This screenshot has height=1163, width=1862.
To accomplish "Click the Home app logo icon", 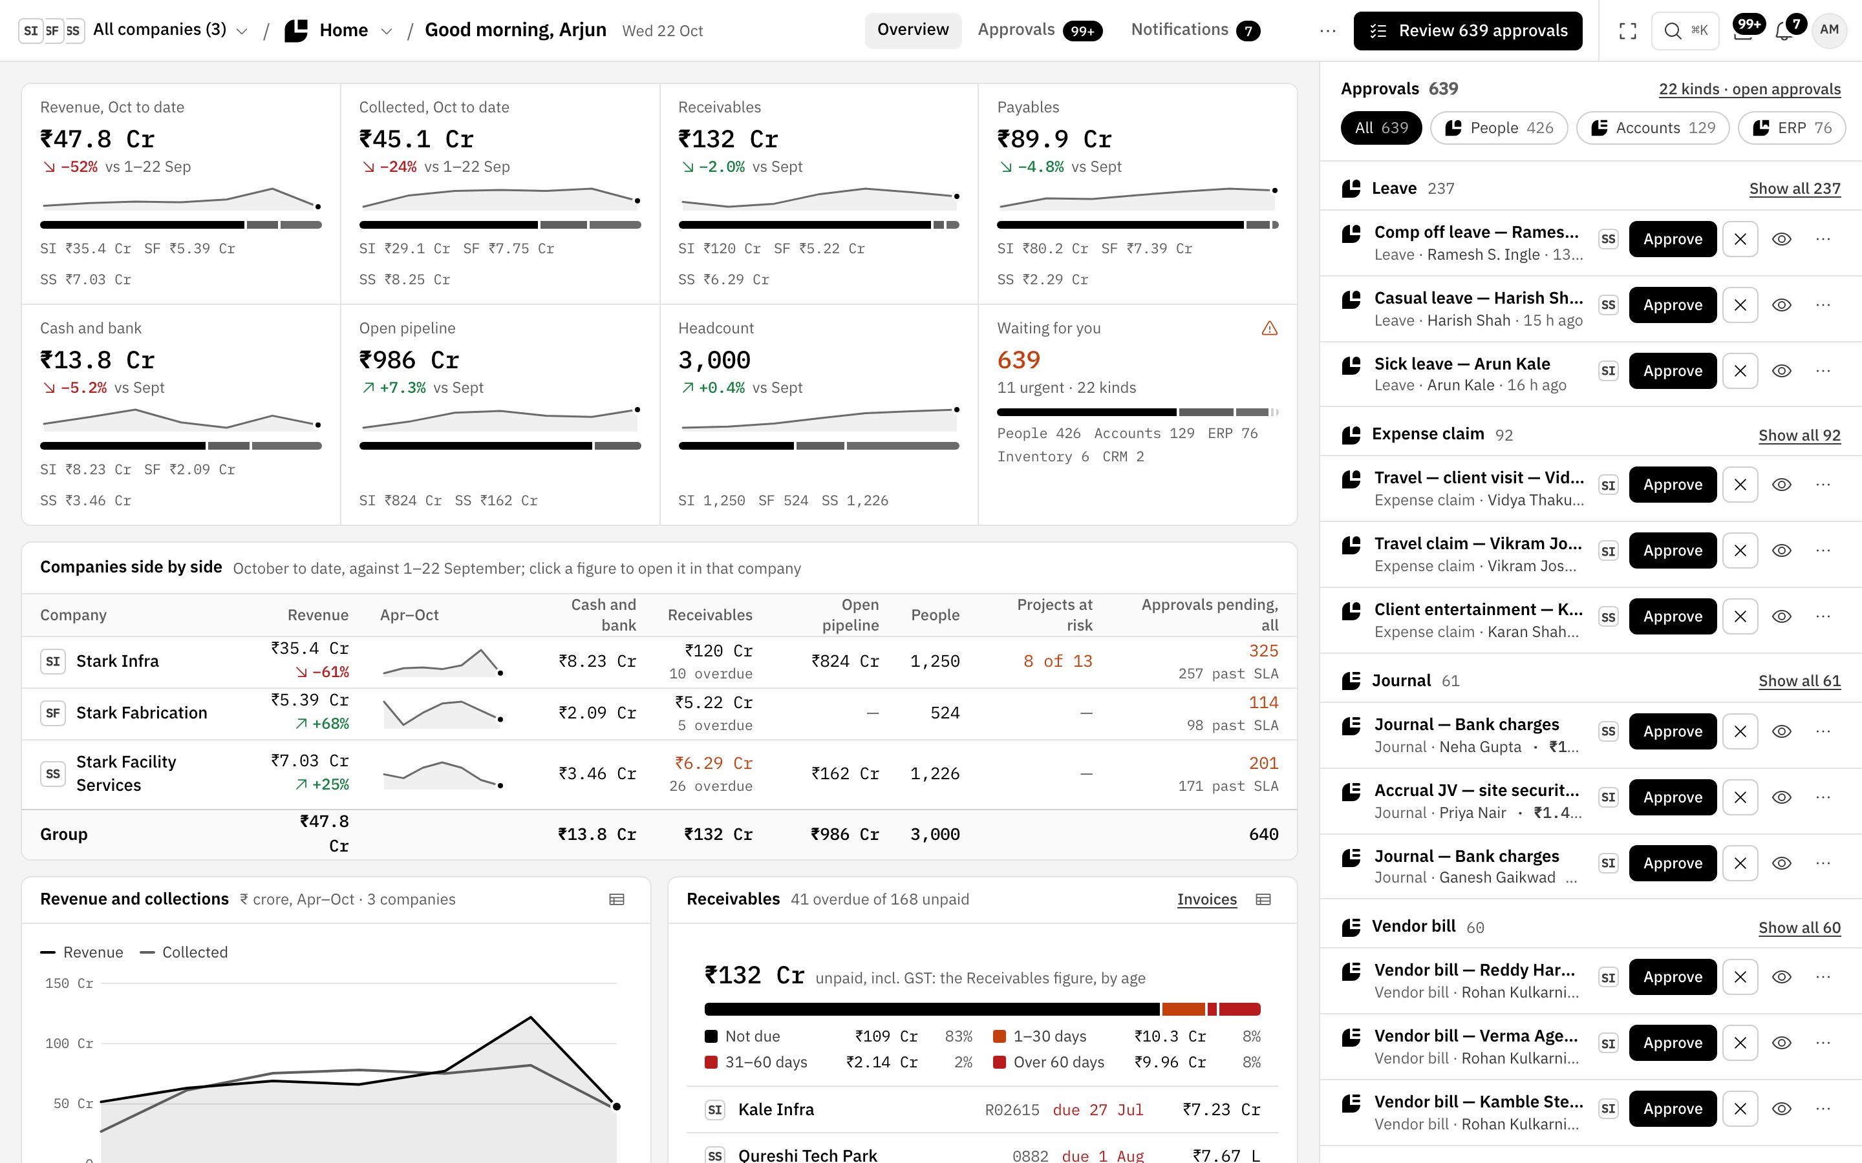I will pyautogui.click(x=296, y=31).
